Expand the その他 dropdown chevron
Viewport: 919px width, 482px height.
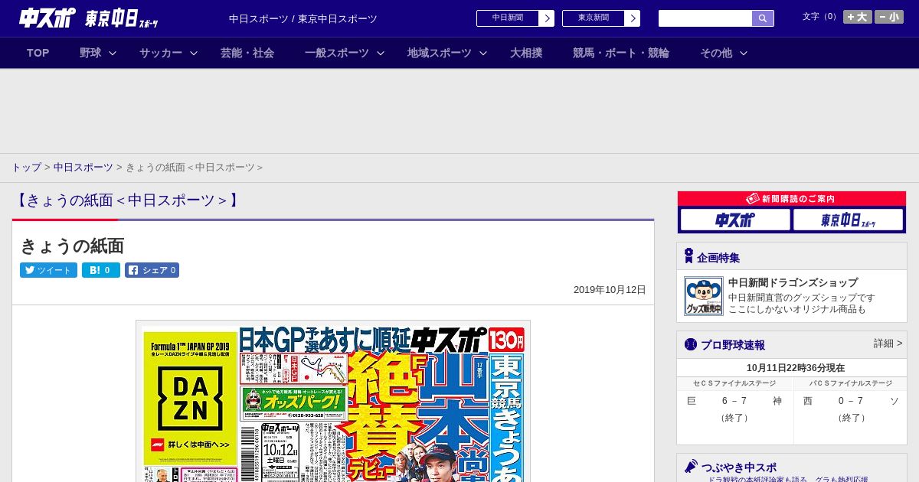point(743,53)
